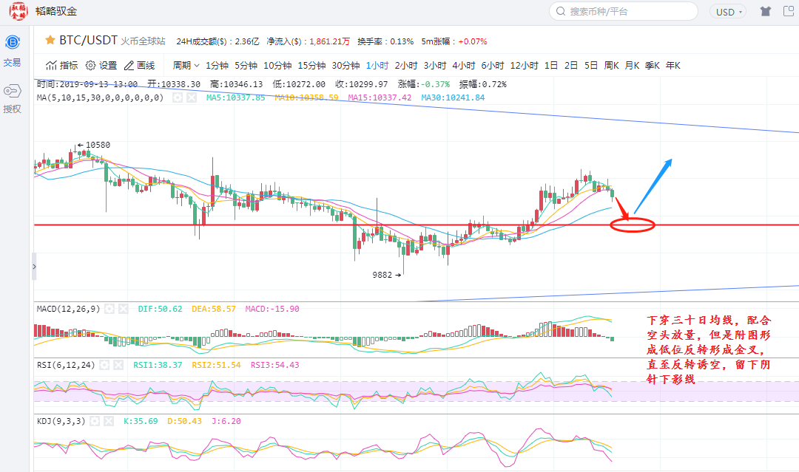The width and height of the screenshot is (799, 472).
Task: Switch chart to 周K weekly candles
Action: 611,65
